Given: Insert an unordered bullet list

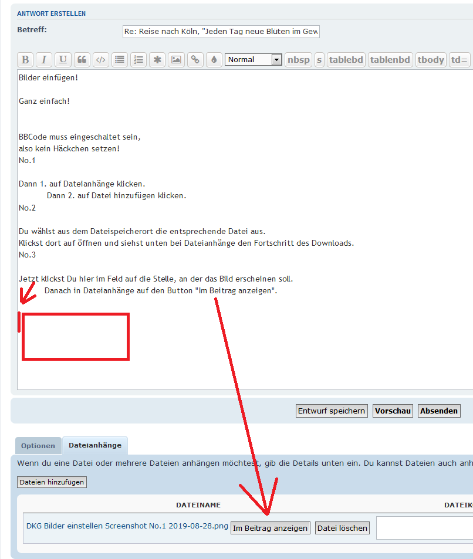Looking at the screenshot, I should coord(120,60).
